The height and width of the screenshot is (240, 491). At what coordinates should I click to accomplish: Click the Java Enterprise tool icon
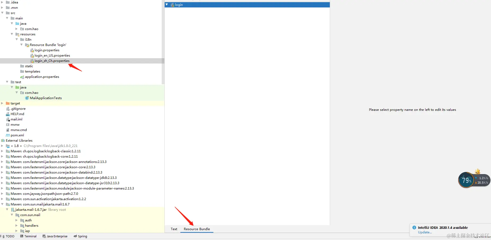(x=44, y=236)
